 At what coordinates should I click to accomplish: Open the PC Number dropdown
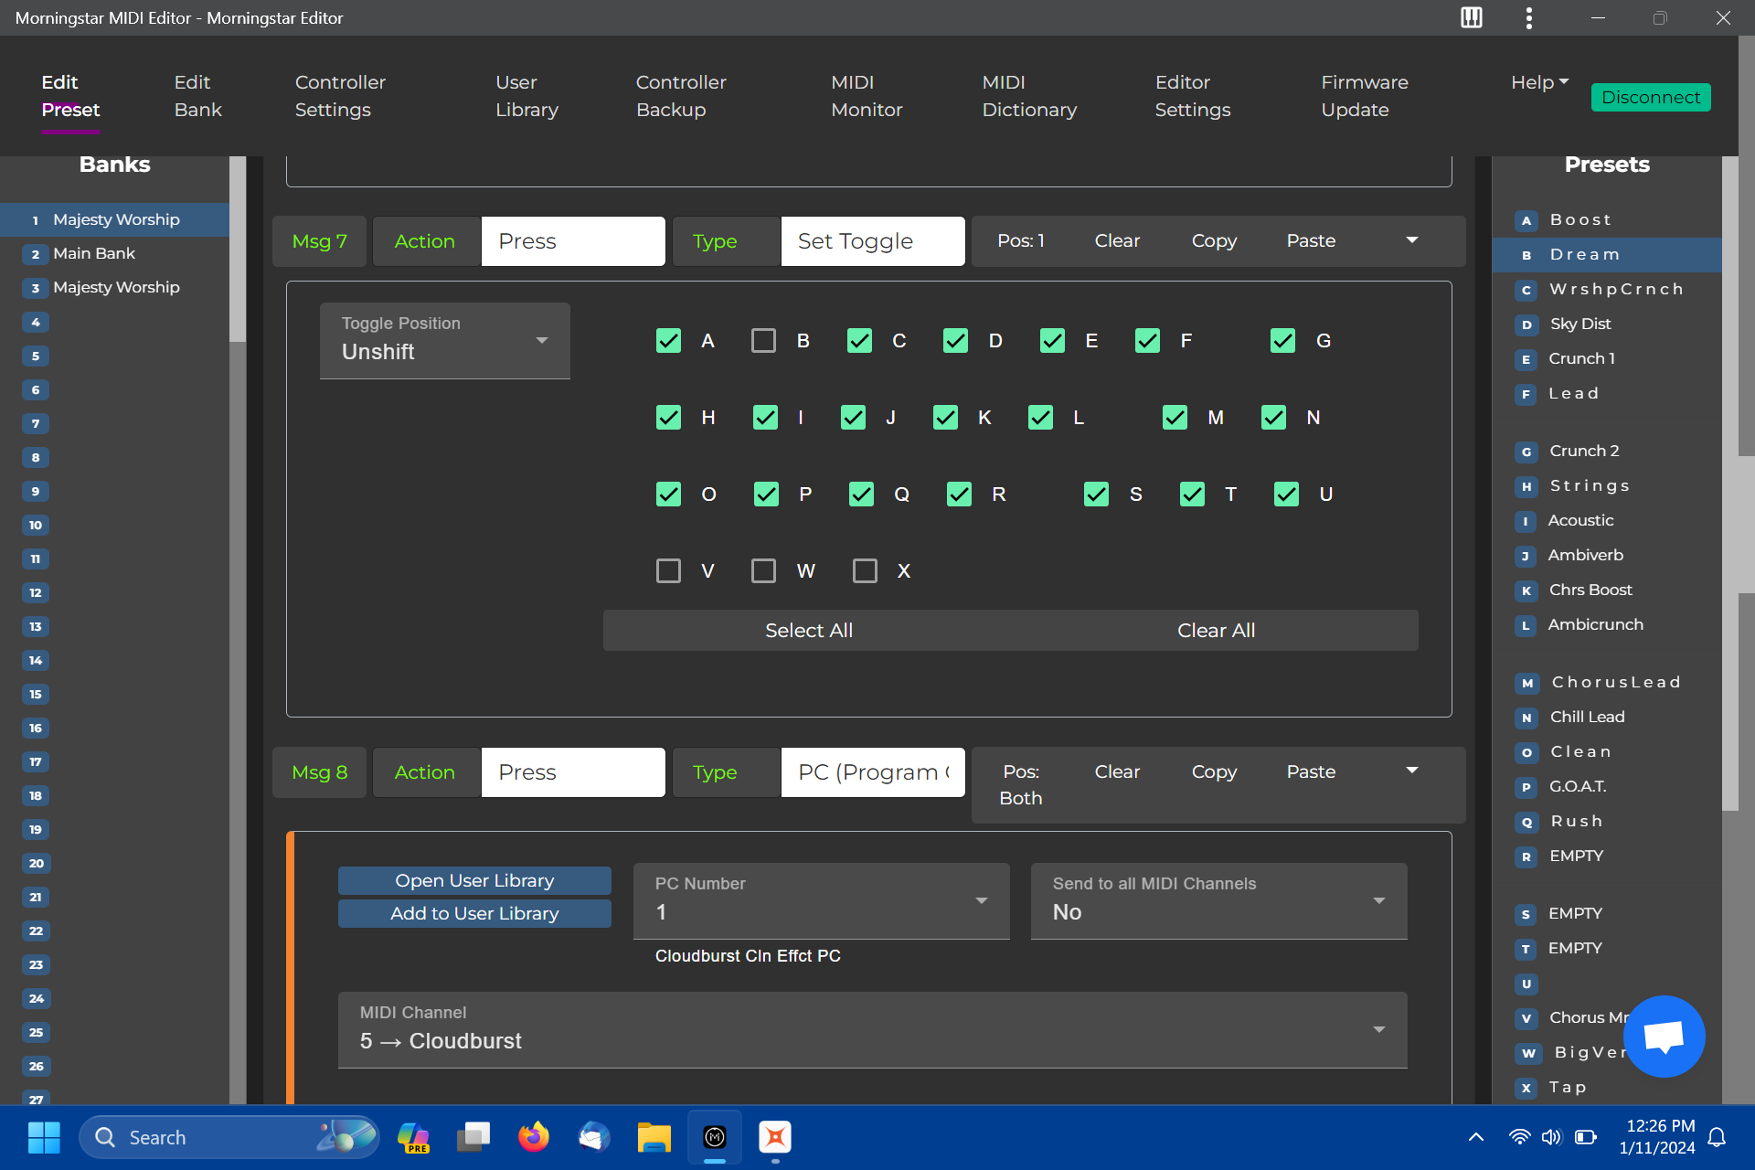(x=821, y=900)
